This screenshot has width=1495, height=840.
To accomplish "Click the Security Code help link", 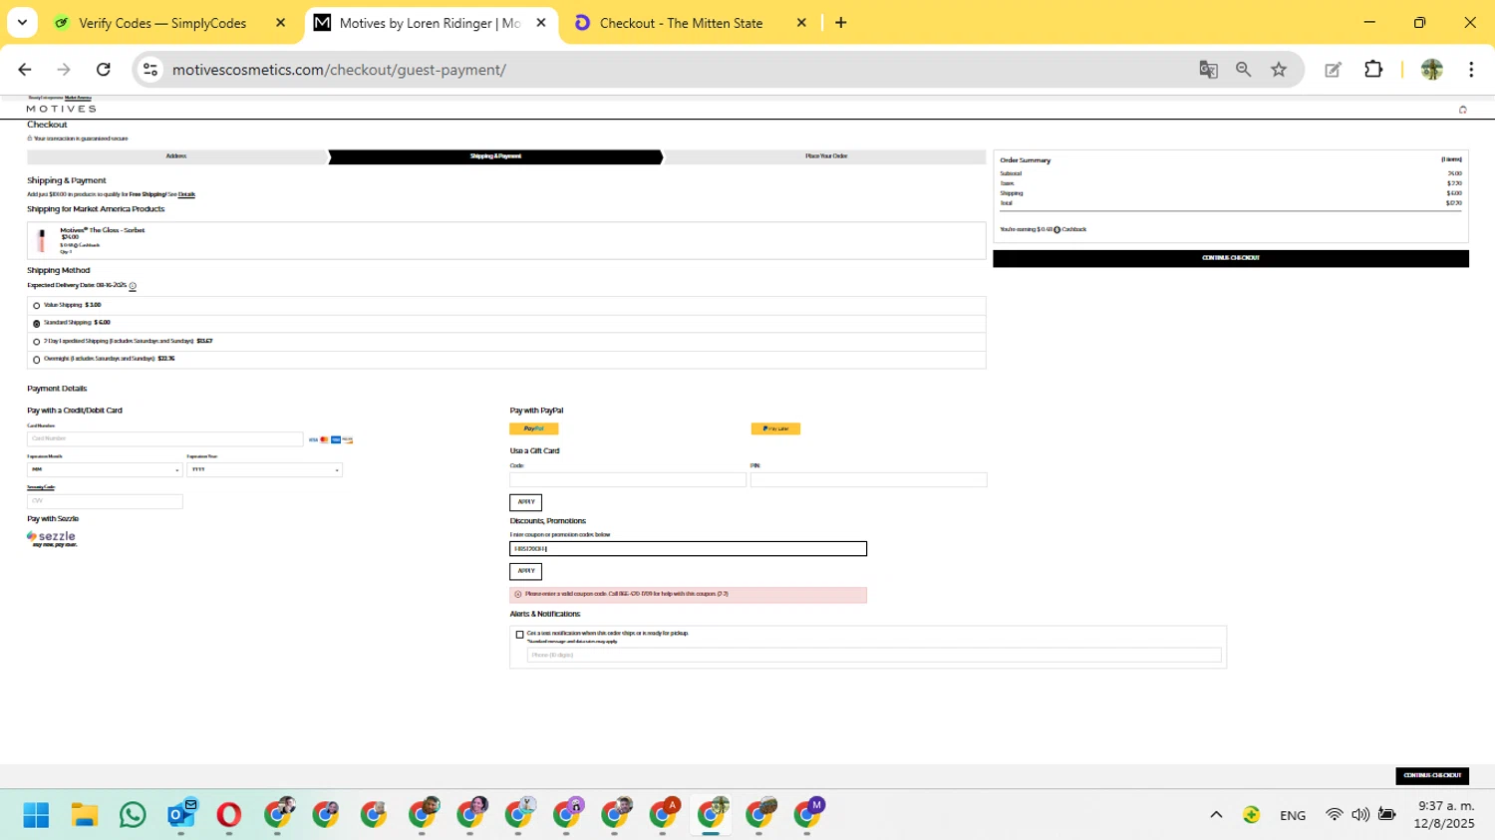I will point(41,487).
